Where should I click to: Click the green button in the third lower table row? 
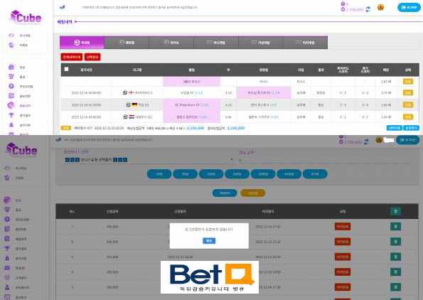tap(395, 257)
